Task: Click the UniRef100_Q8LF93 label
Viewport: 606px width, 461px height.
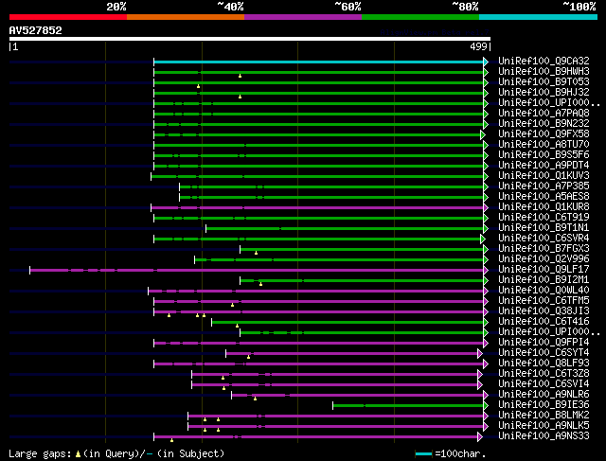Action: [x=544, y=363]
